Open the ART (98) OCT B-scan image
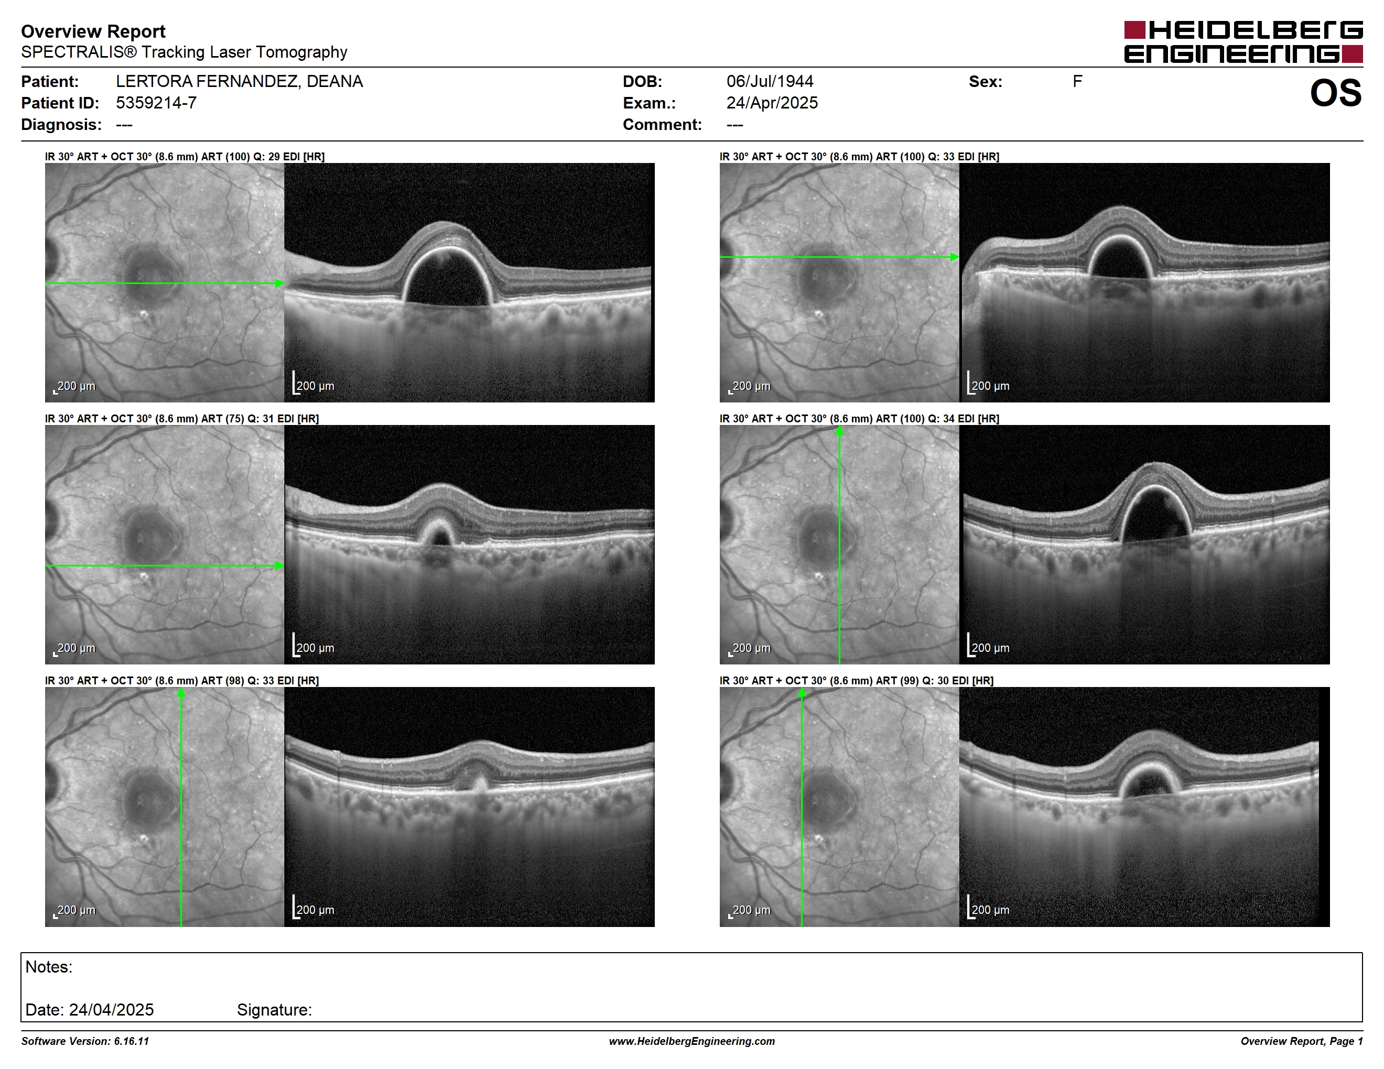1384x1069 pixels. (x=469, y=807)
